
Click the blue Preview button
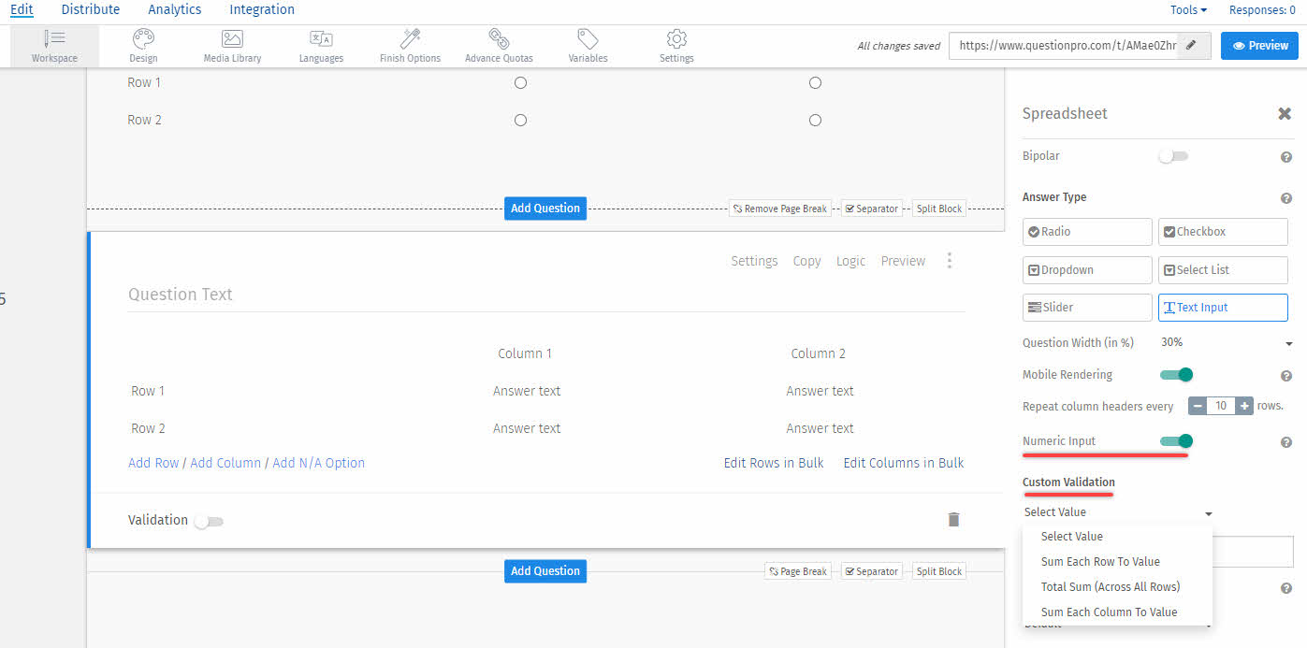pyautogui.click(x=1258, y=44)
